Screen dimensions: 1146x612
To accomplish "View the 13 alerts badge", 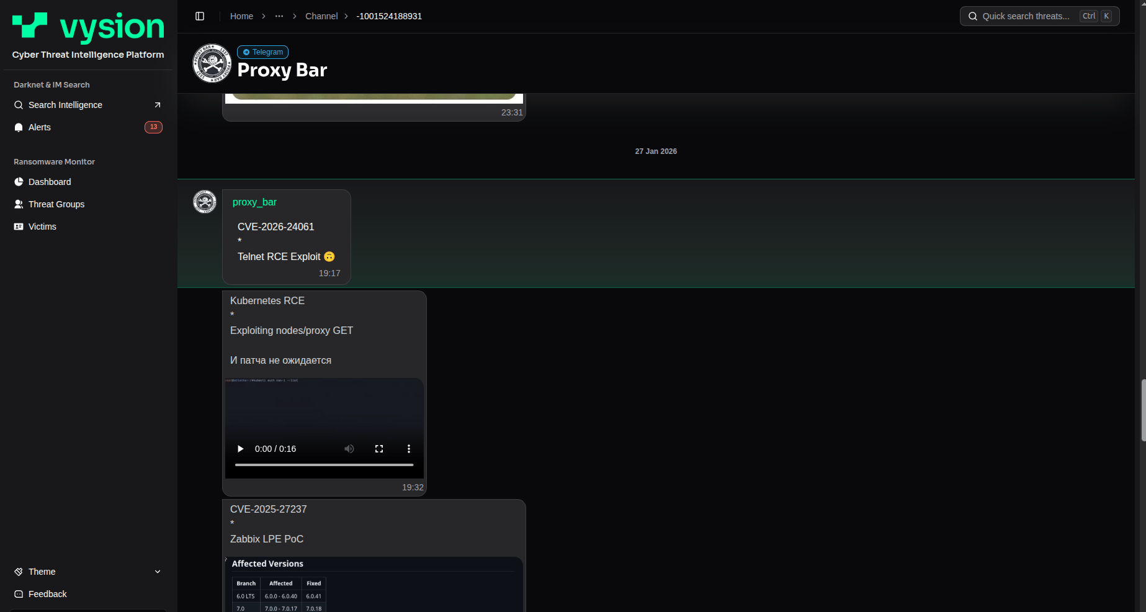I will coord(153,127).
